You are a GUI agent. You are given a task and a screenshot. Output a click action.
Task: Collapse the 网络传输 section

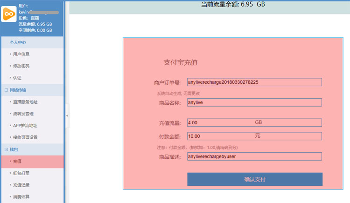6,90
